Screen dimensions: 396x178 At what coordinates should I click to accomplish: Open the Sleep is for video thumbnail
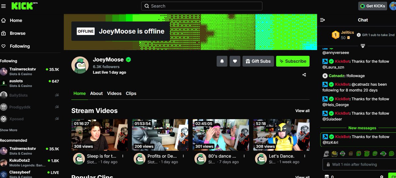coord(99,135)
